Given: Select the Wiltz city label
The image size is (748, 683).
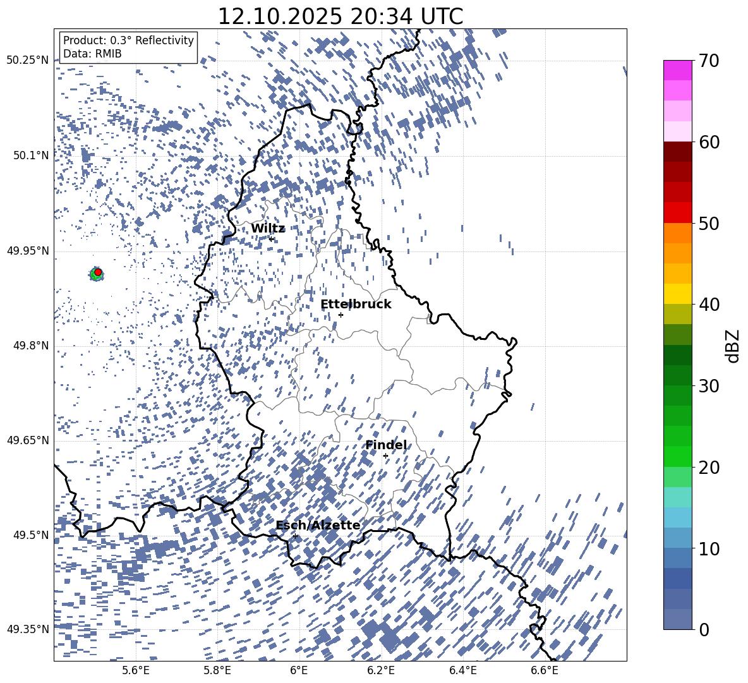Looking at the screenshot, I should 268,229.
